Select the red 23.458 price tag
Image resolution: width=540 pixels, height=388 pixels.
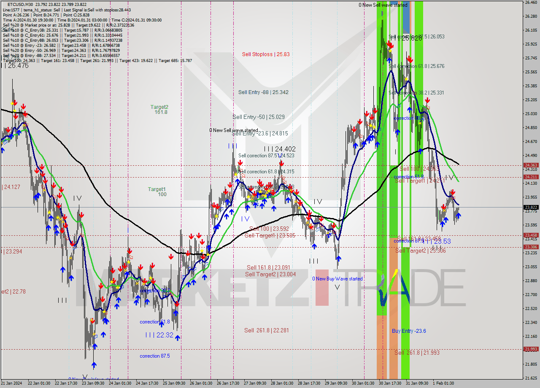tap(531, 235)
